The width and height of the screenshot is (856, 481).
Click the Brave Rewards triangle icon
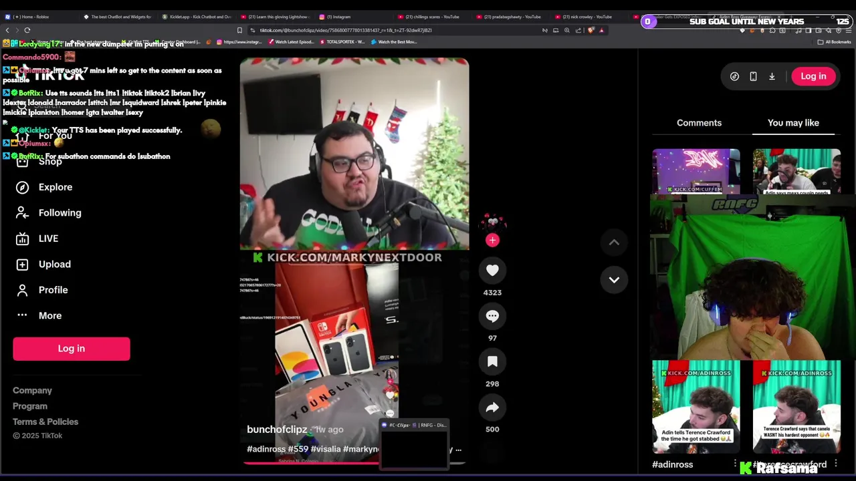(601, 30)
